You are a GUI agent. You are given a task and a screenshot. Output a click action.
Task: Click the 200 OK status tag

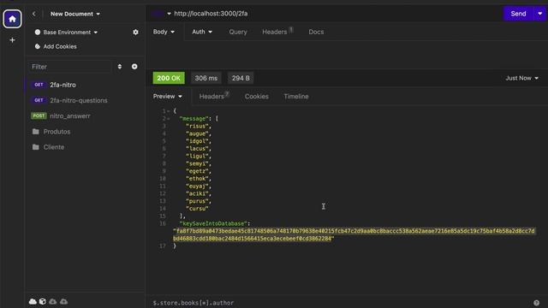[x=169, y=78]
